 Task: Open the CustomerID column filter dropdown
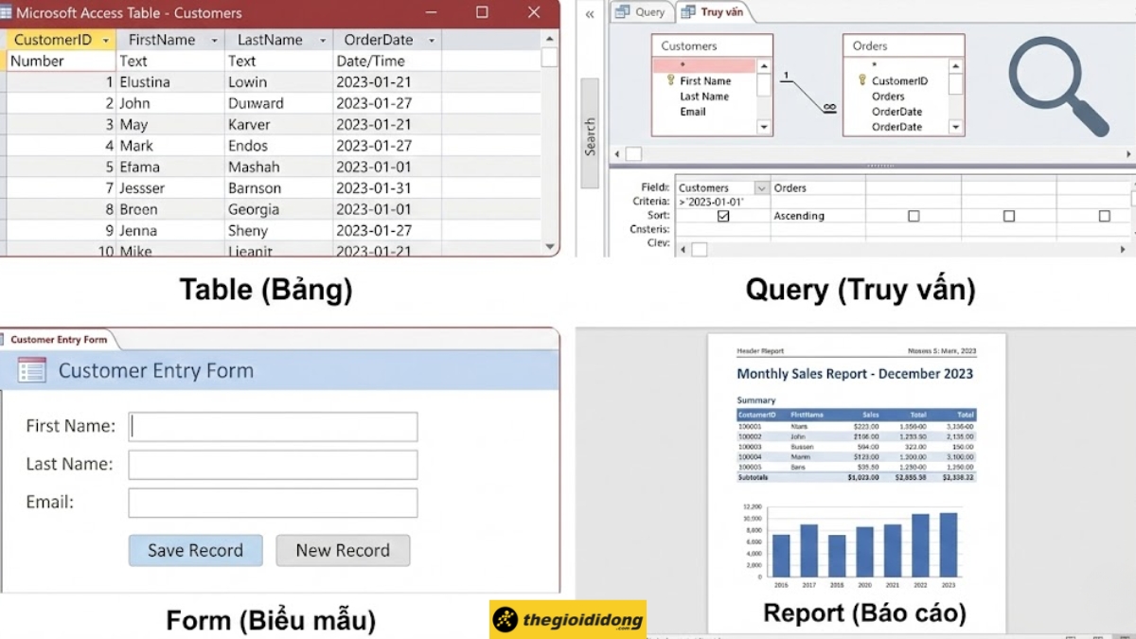(x=107, y=40)
